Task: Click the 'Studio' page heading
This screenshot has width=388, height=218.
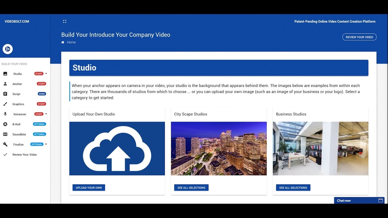Action: [x=84, y=68]
